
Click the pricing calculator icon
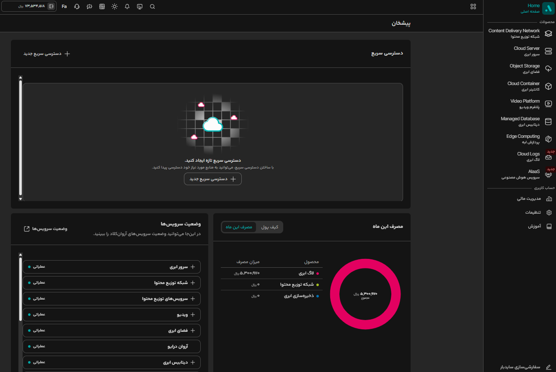click(x=102, y=7)
